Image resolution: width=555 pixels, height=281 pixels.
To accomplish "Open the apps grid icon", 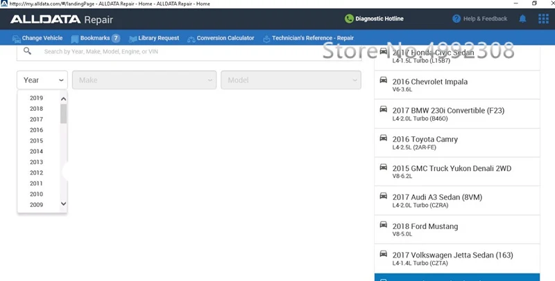I will click(543, 19).
